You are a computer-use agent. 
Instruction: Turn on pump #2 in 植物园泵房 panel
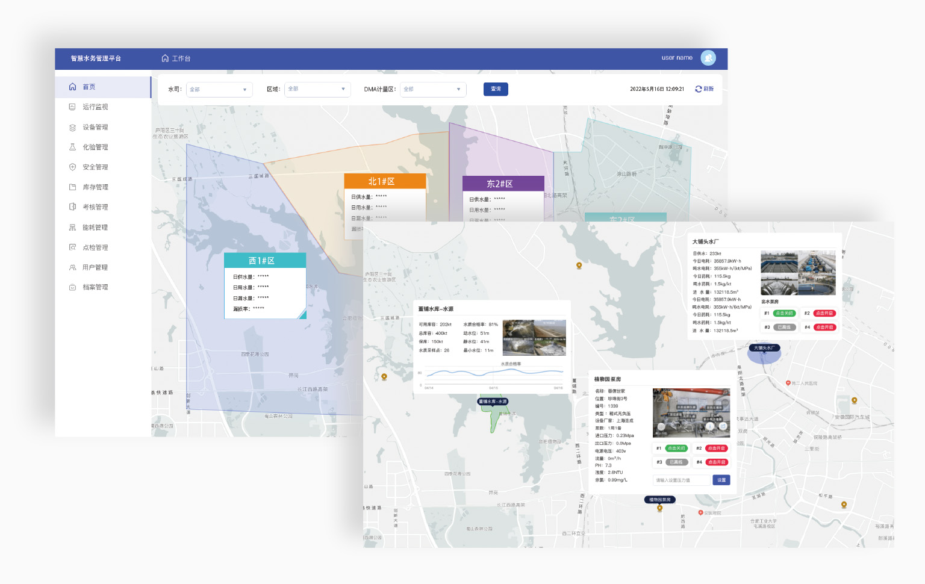tap(716, 449)
